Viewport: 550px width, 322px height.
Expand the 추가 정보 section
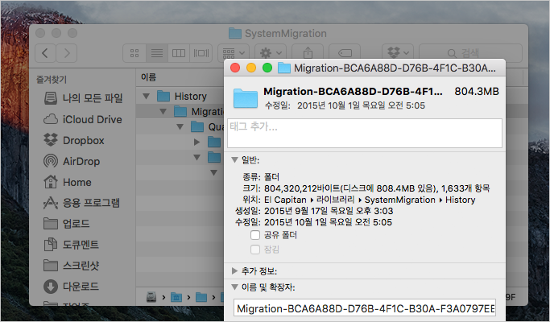(234, 270)
